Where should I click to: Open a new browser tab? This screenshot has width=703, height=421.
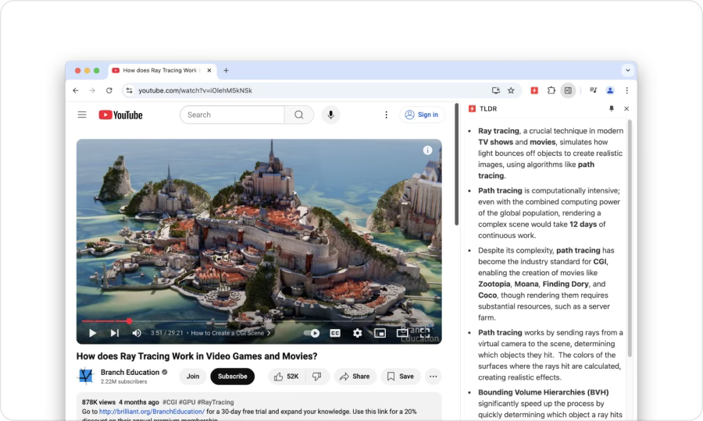(x=226, y=70)
